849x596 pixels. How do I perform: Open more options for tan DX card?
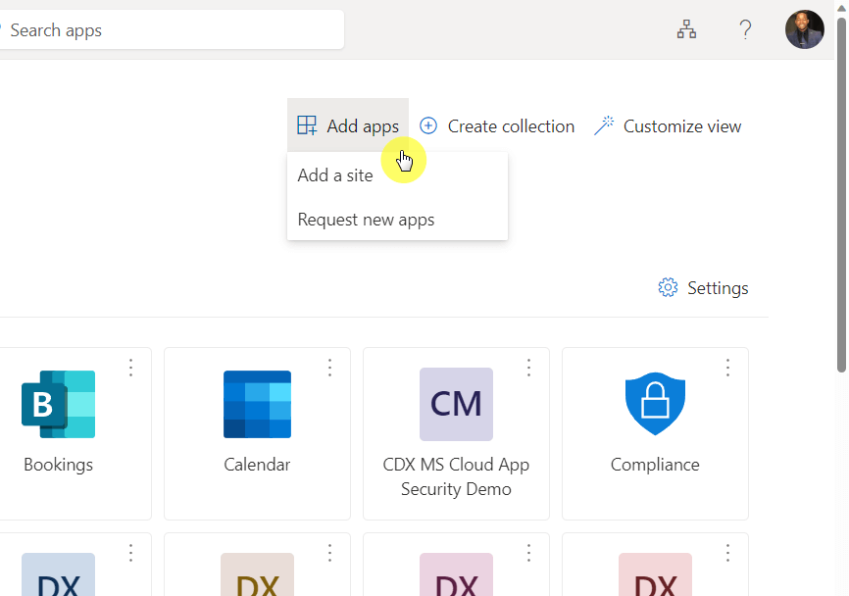coord(329,553)
